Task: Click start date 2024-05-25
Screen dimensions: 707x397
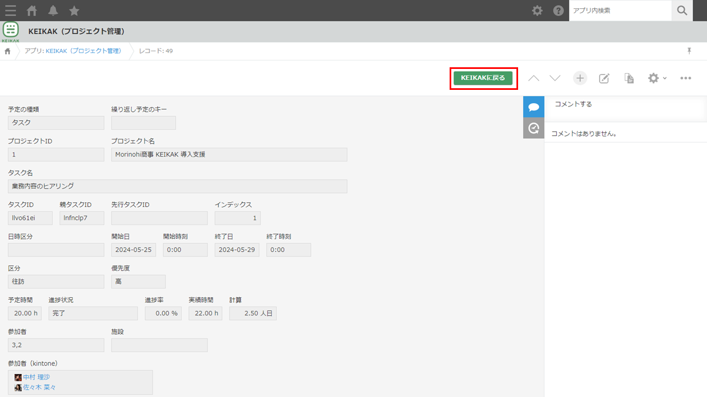Action: pos(133,250)
